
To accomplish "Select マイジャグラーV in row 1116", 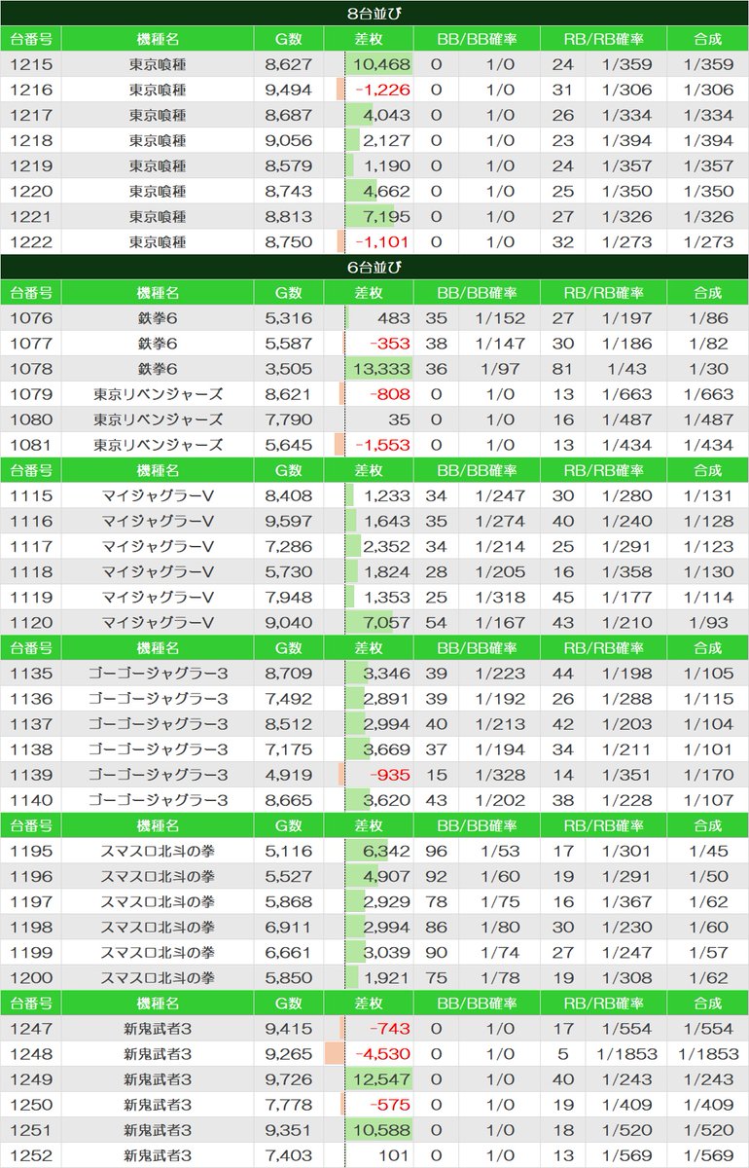I will 158,520.
